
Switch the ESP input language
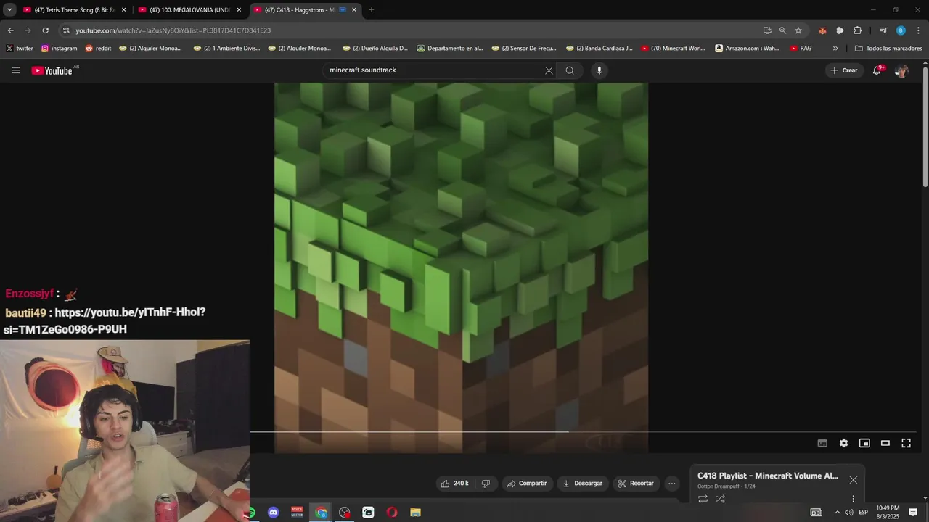point(864,513)
